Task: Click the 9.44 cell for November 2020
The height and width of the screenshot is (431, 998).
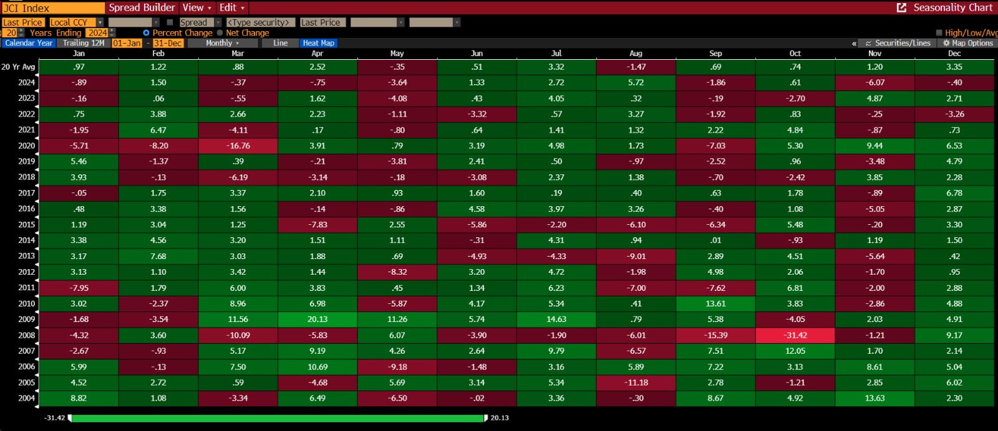Action: pyautogui.click(x=874, y=146)
